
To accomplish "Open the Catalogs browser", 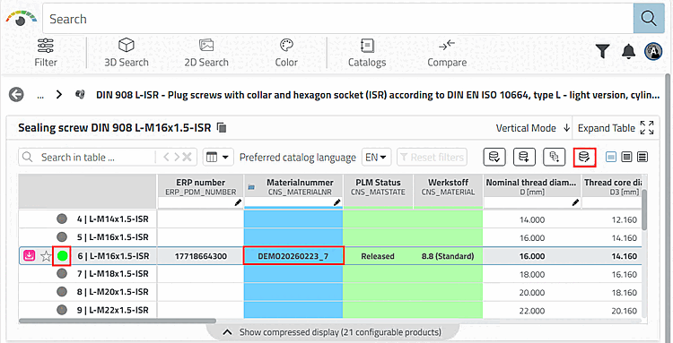I will point(367,53).
